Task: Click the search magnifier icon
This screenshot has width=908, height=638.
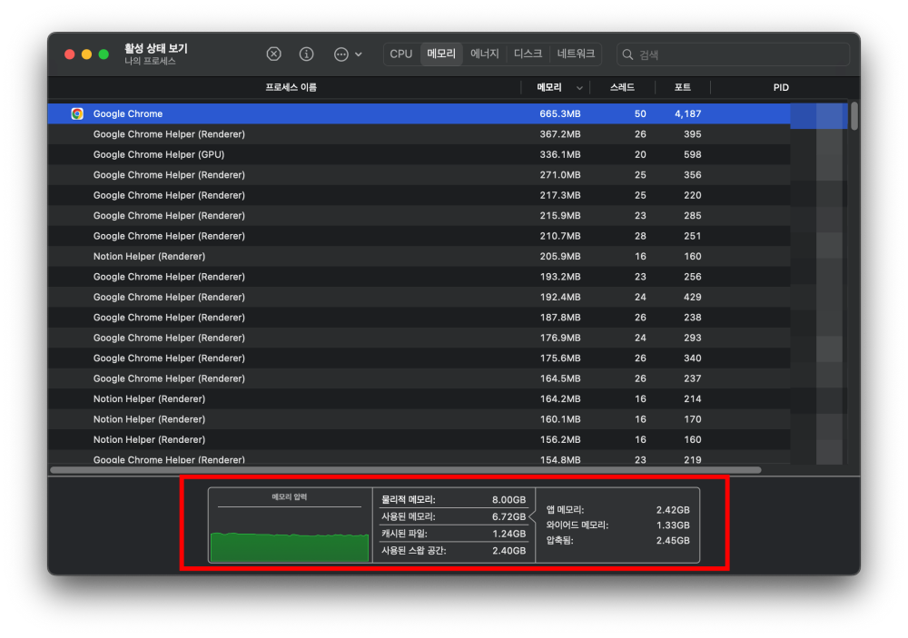Action: click(627, 54)
